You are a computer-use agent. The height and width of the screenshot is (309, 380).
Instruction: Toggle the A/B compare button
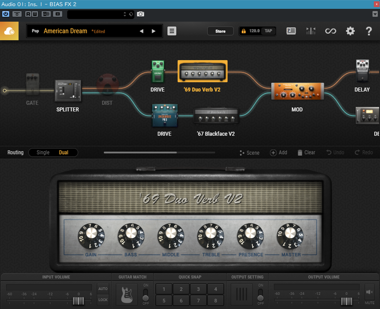(46, 14)
